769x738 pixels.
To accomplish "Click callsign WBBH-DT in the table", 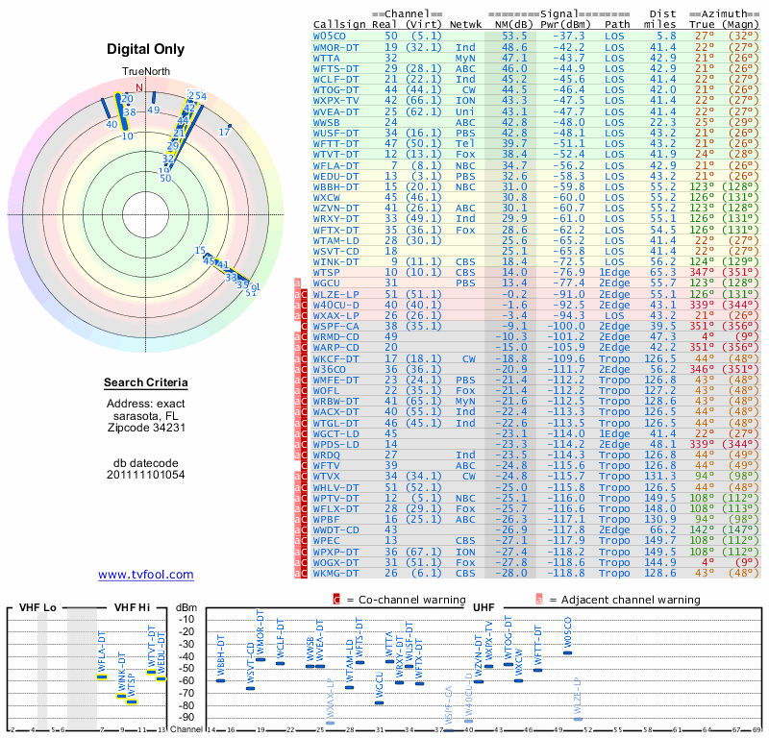I will click(335, 186).
